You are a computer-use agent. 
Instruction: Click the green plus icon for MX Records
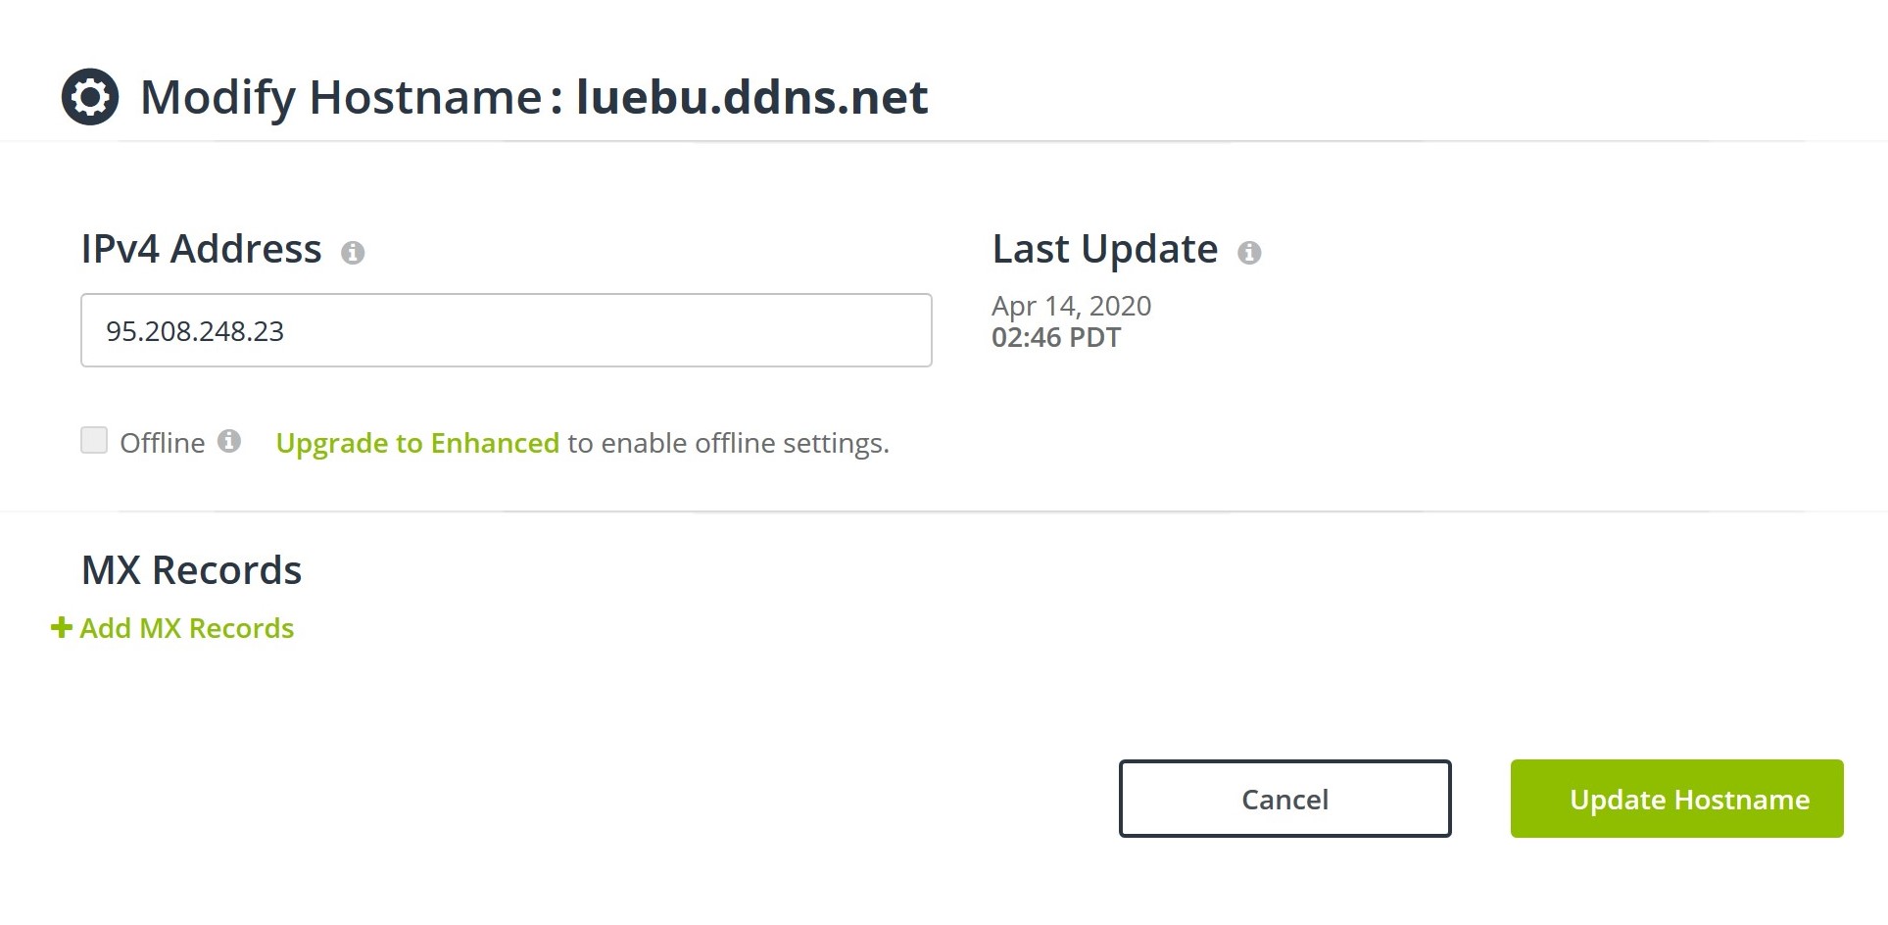(62, 627)
